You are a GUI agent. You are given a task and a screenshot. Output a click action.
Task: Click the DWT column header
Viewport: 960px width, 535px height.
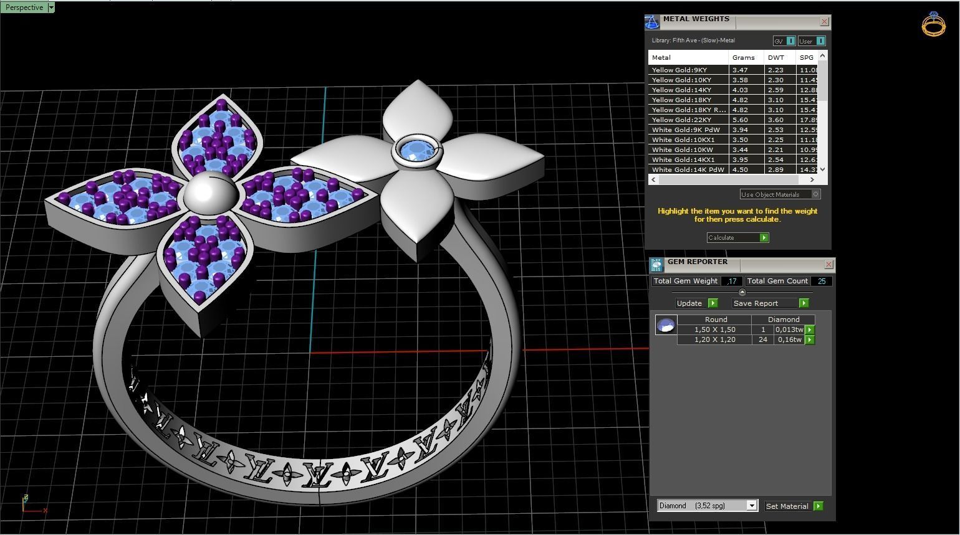pyautogui.click(x=780, y=57)
